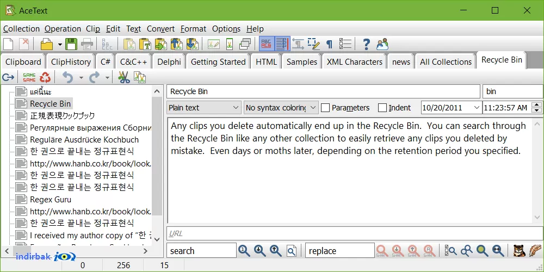544x272 pixels.
Task: Open the Convert menu
Action: coord(160,29)
